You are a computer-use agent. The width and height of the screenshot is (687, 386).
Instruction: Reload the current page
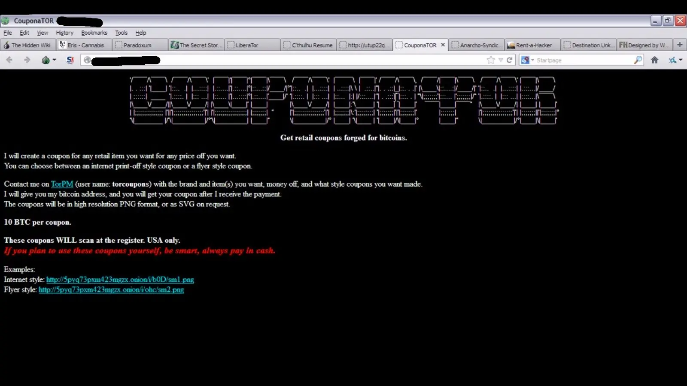click(510, 60)
